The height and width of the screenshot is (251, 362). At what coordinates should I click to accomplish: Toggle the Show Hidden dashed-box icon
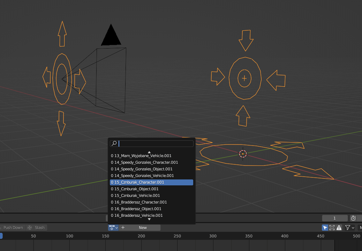(x=332, y=228)
